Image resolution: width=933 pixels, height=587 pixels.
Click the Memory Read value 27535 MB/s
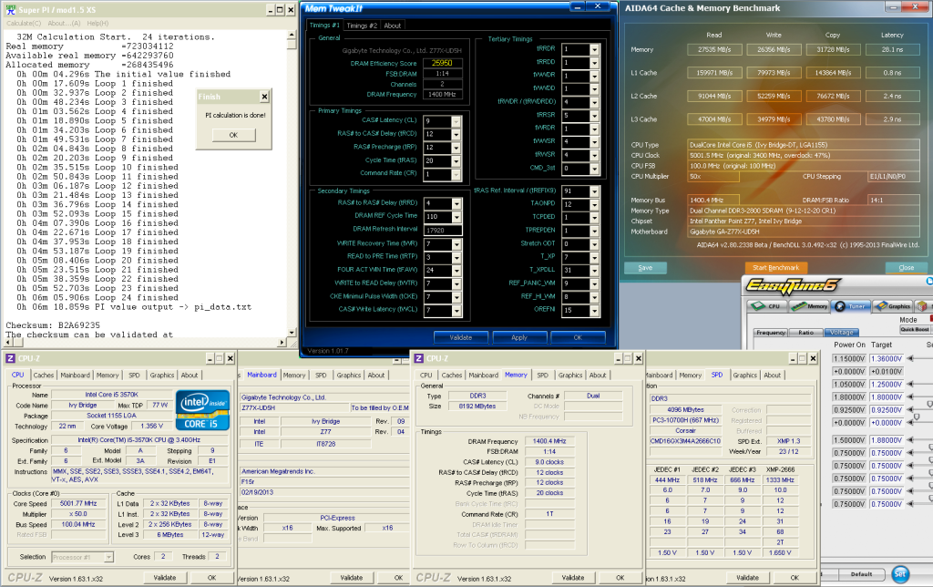click(714, 50)
